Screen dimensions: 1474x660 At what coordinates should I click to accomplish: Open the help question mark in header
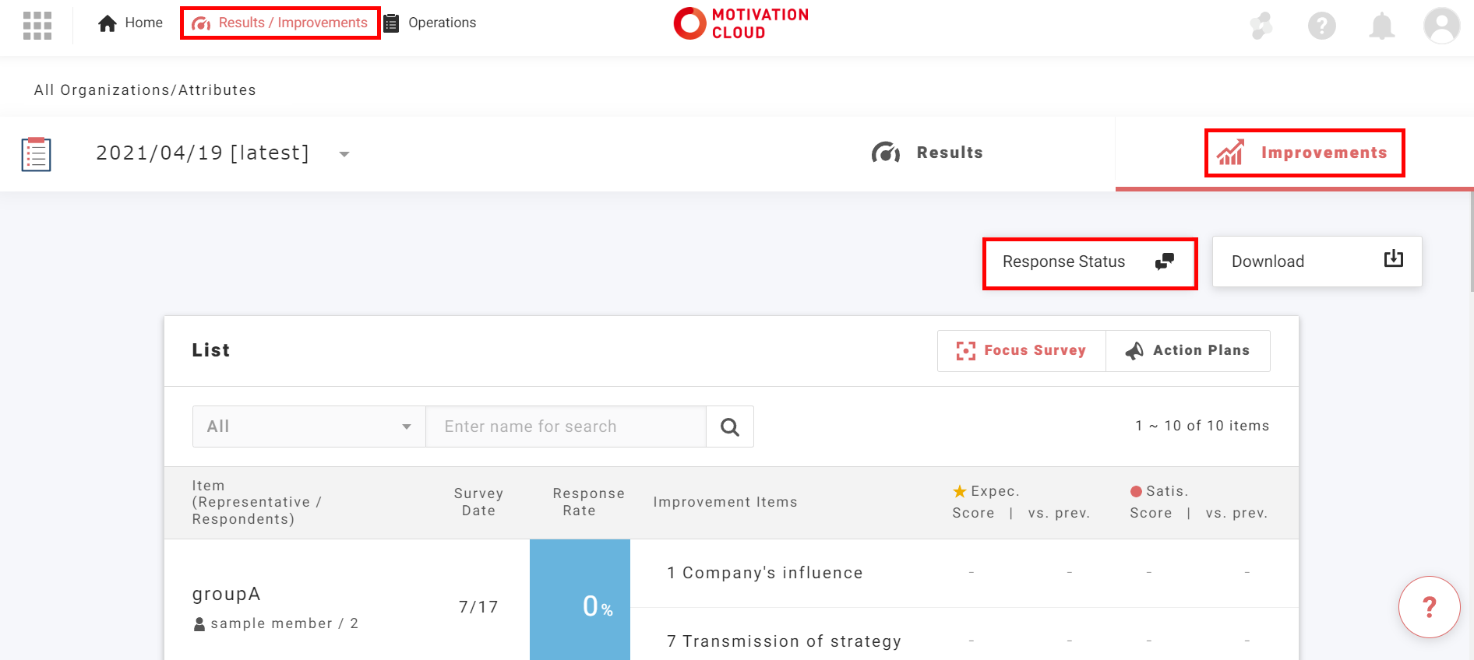(1321, 26)
